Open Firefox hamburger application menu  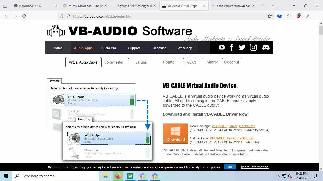point(317,16)
